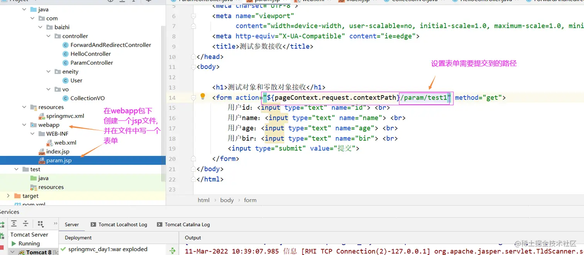The image size is (584, 255).
Task: Click the project tree vertical scrollbar
Action: click(163, 104)
